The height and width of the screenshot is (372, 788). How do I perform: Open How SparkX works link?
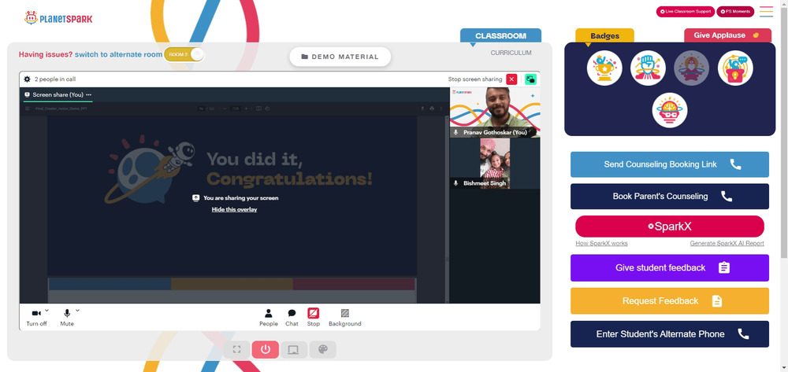point(601,243)
